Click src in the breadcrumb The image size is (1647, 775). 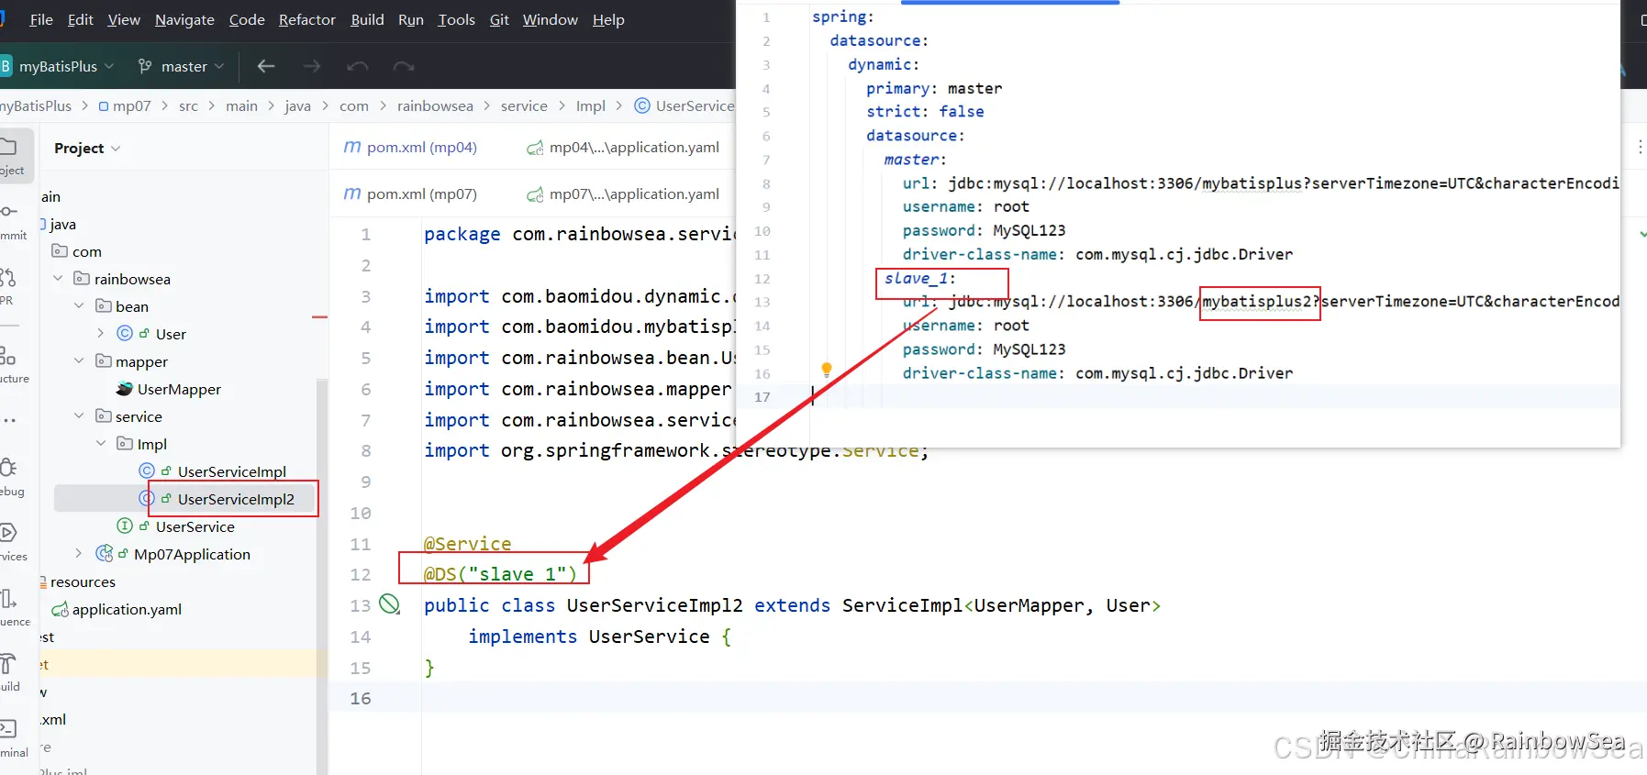click(x=188, y=106)
